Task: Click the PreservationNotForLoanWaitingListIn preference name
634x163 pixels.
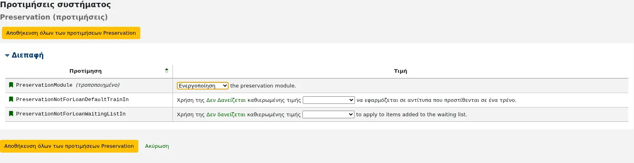Action: [71, 114]
